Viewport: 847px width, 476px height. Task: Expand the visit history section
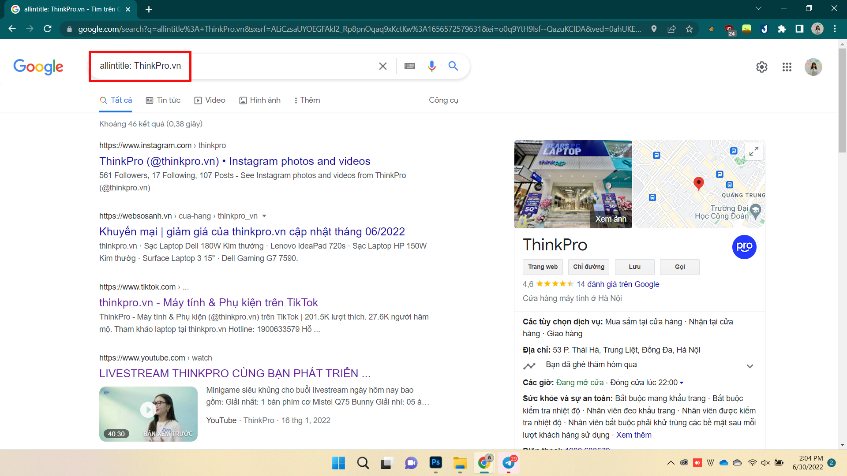(x=750, y=366)
